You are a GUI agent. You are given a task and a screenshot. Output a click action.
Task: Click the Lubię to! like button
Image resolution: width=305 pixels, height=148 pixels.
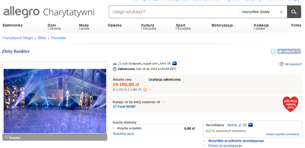[289, 51]
